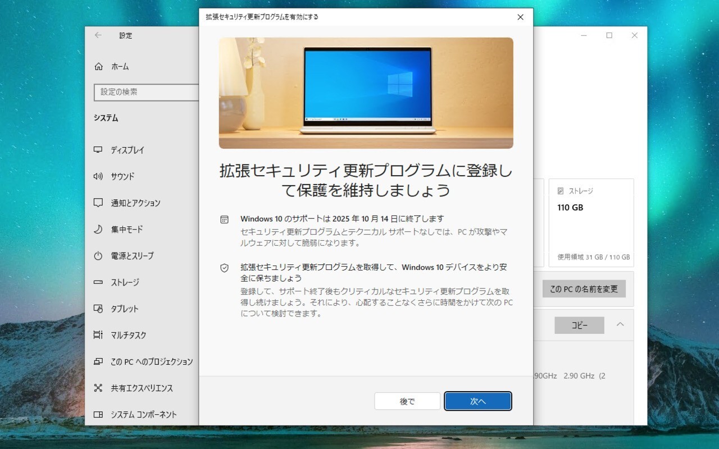This screenshot has width=719, height=449.
Task: Click the 後で button in the dialog
Action: [407, 401]
